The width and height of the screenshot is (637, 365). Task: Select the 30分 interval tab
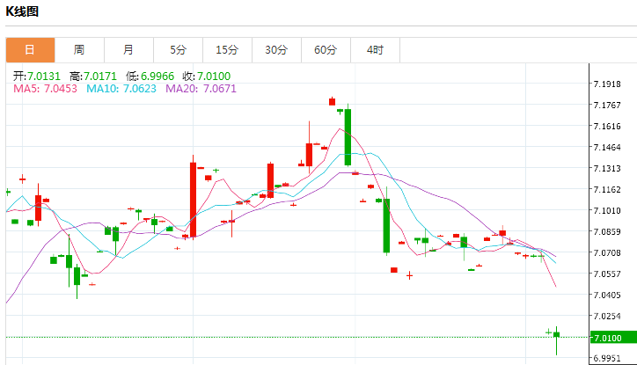click(276, 50)
